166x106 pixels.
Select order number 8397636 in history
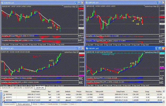(x=9, y=100)
